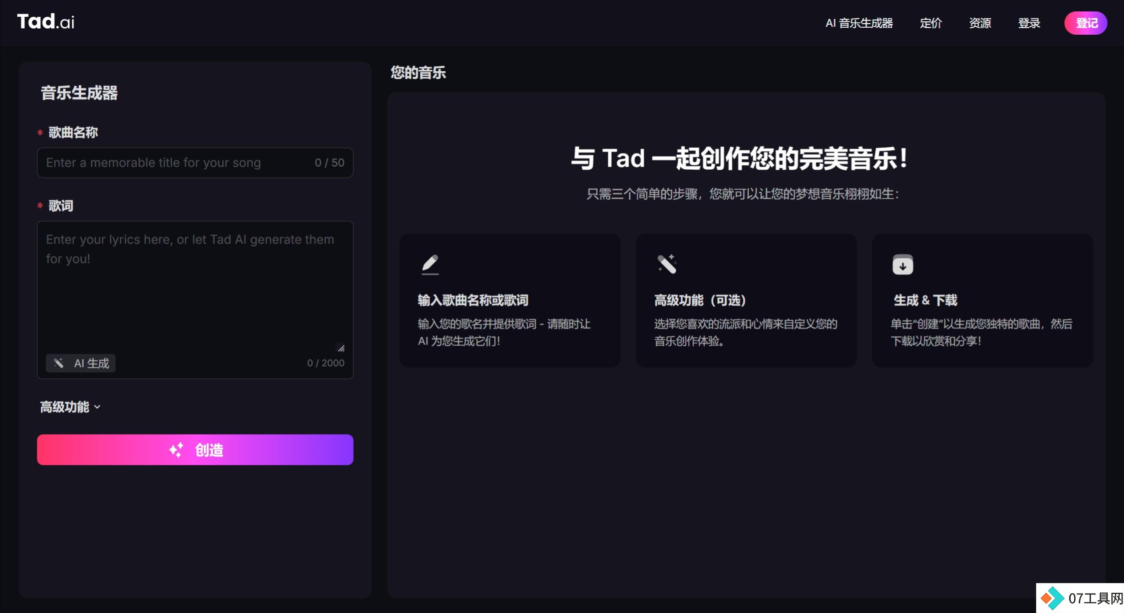This screenshot has height=613, width=1124.
Task: Open AI 音乐生成器 nav item
Action: 859,23
